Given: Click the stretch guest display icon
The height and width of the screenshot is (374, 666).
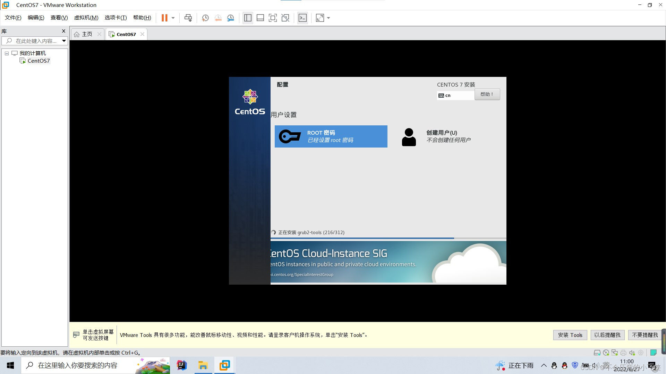Looking at the screenshot, I should (320, 18).
